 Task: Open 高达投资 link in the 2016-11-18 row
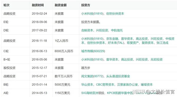[x=142, y=39]
